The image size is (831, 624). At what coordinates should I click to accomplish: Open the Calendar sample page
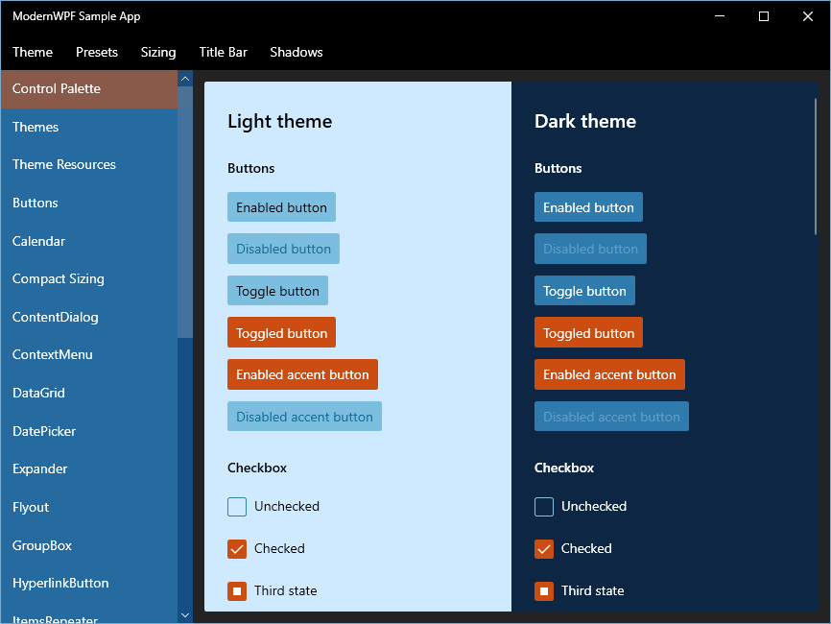[89, 241]
